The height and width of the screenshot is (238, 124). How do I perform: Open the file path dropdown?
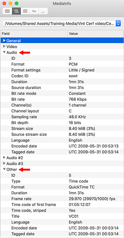61,23
